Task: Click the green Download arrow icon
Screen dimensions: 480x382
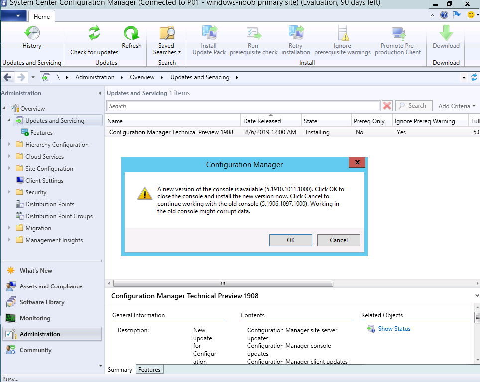Action: point(446,33)
